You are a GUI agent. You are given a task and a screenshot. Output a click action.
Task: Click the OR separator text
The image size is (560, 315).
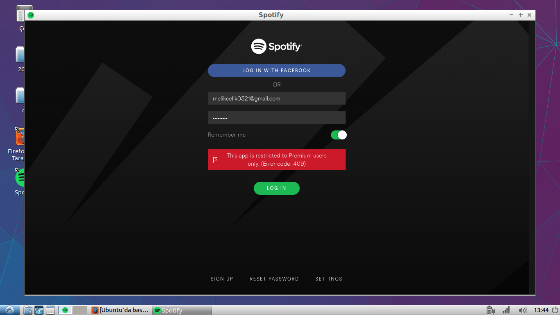coord(277,84)
